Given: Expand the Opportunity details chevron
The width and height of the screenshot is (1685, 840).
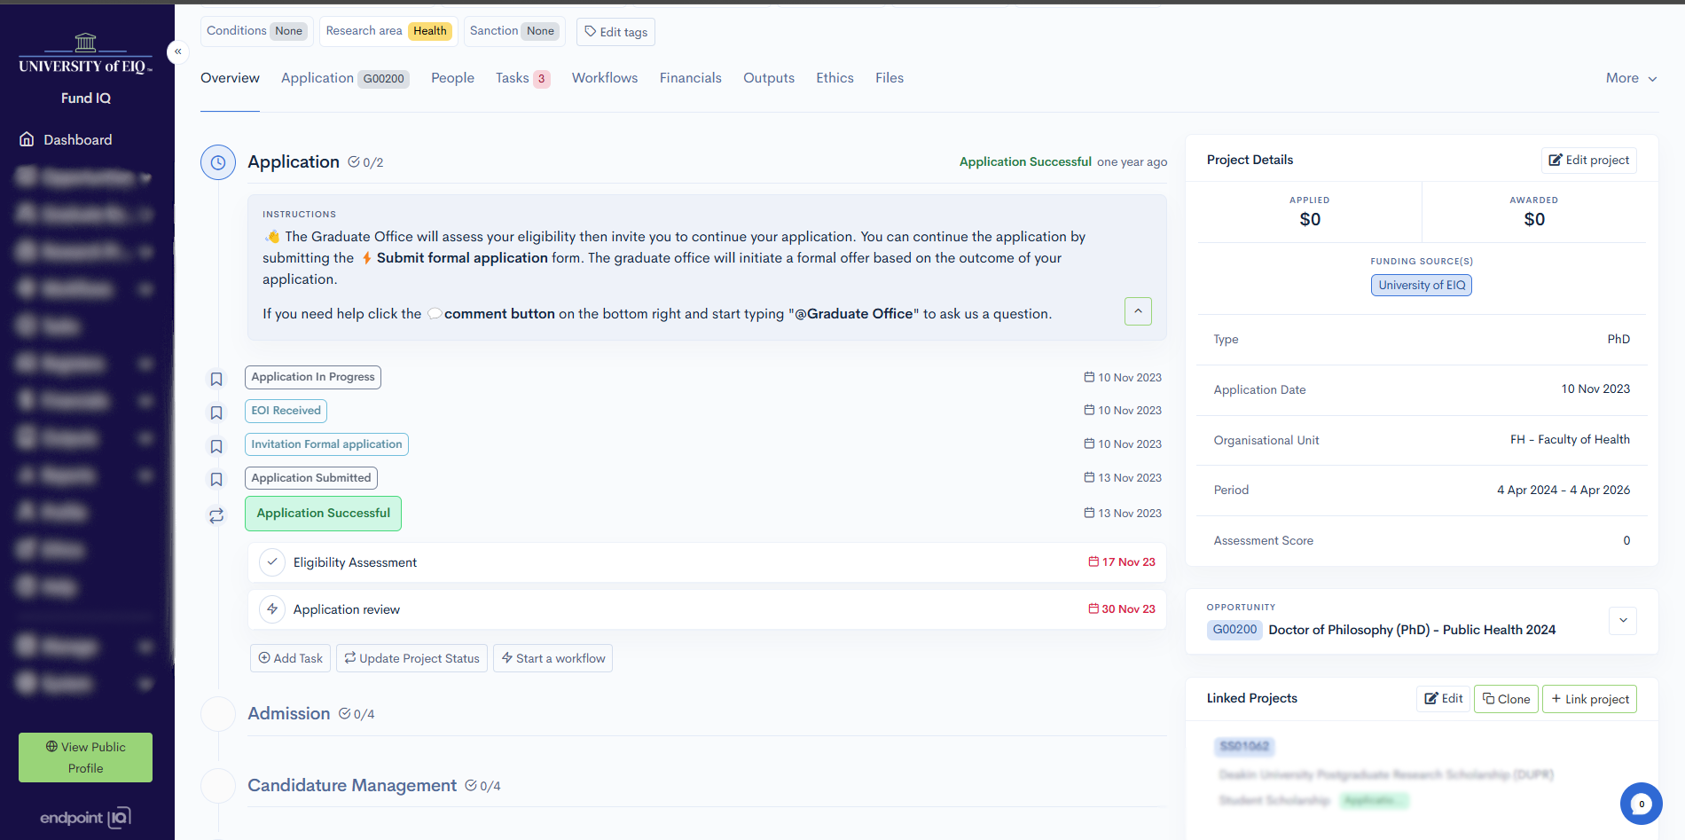Looking at the screenshot, I should coord(1623,621).
